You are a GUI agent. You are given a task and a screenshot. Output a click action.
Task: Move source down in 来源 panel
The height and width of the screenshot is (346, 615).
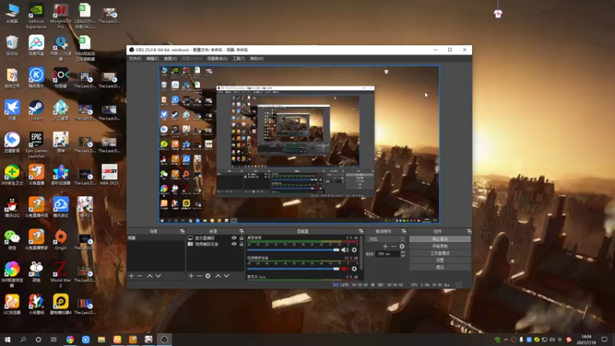(x=226, y=276)
